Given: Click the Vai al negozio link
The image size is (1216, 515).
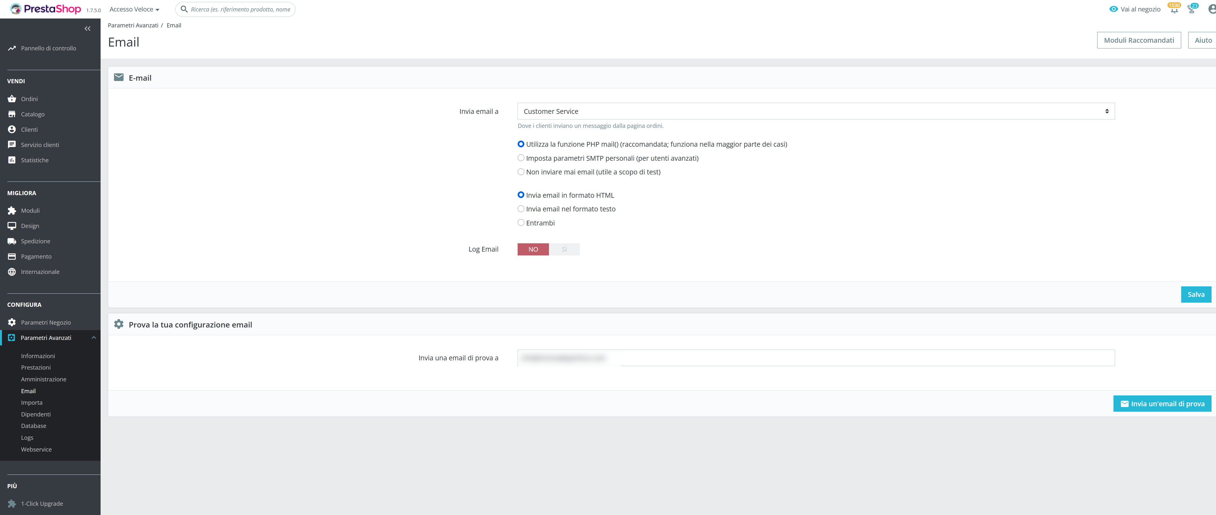Looking at the screenshot, I should tap(1140, 9).
